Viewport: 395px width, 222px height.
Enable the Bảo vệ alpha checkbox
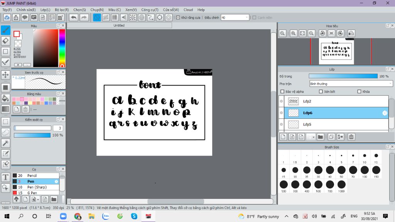283,92
